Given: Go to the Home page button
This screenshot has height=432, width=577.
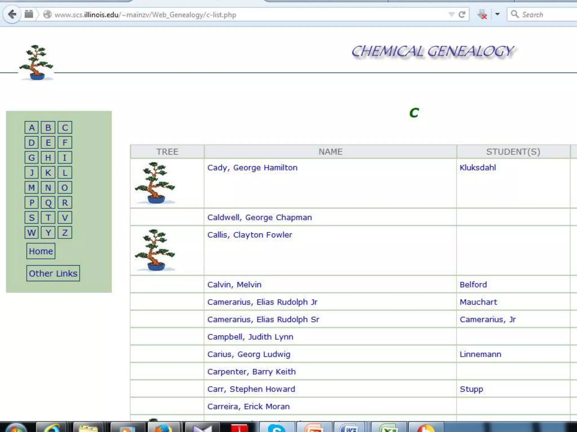Looking at the screenshot, I should [x=41, y=251].
